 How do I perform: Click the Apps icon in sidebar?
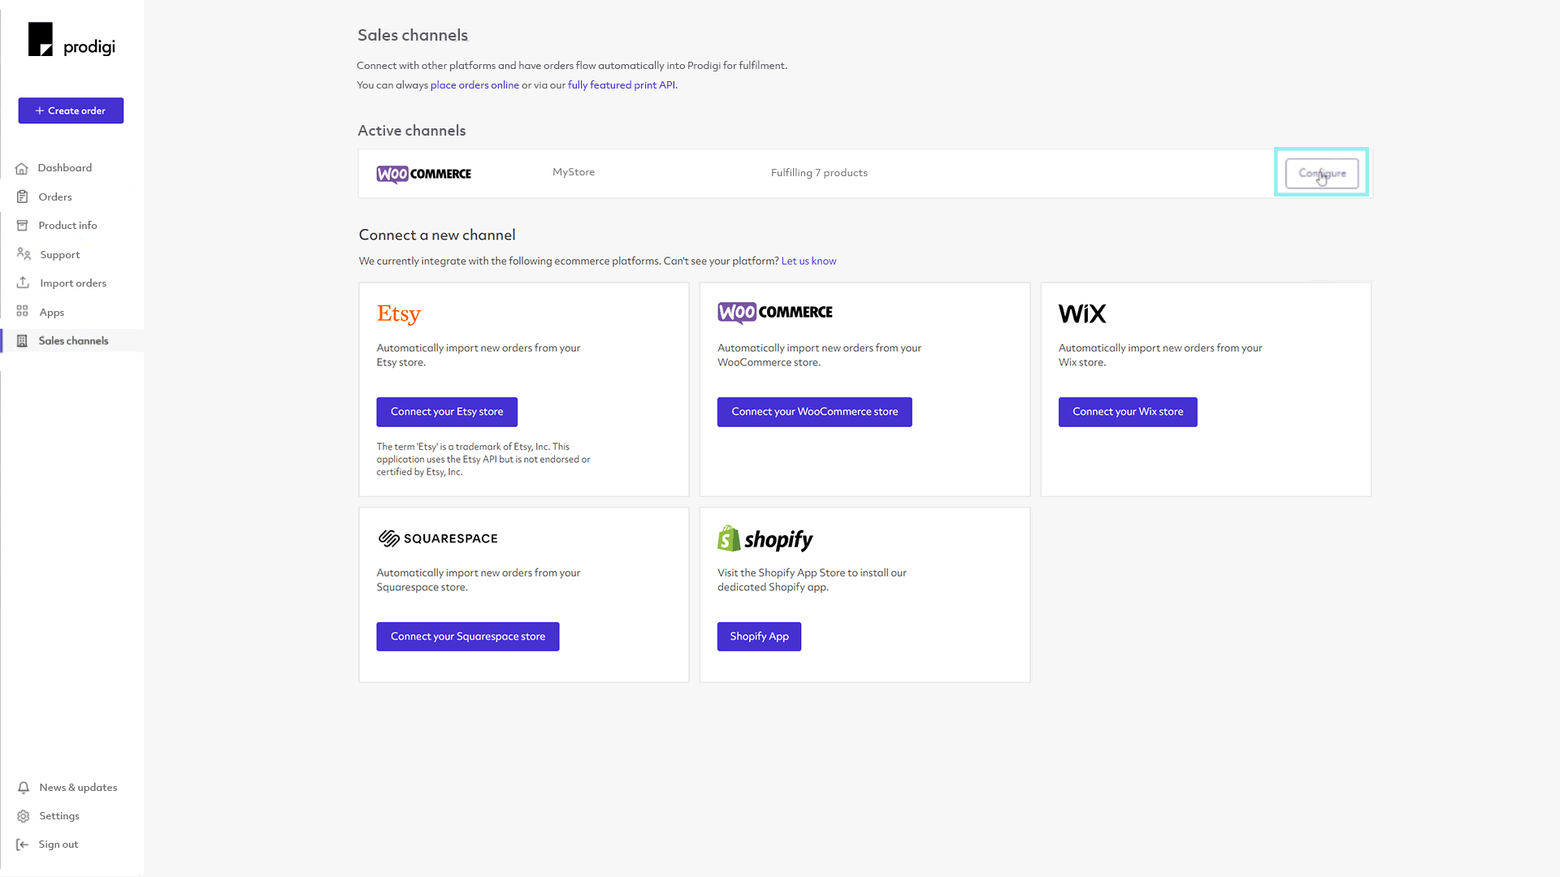point(24,312)
